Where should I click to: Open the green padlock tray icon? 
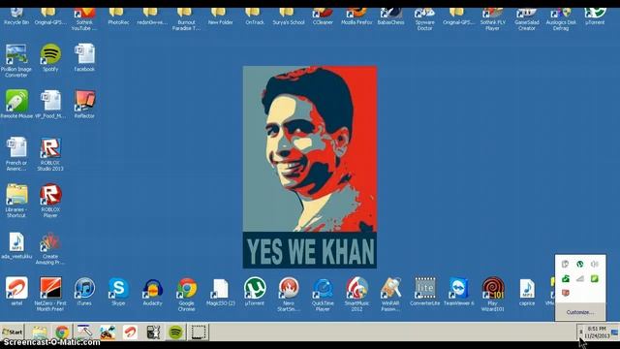click(x=566, y=278)
